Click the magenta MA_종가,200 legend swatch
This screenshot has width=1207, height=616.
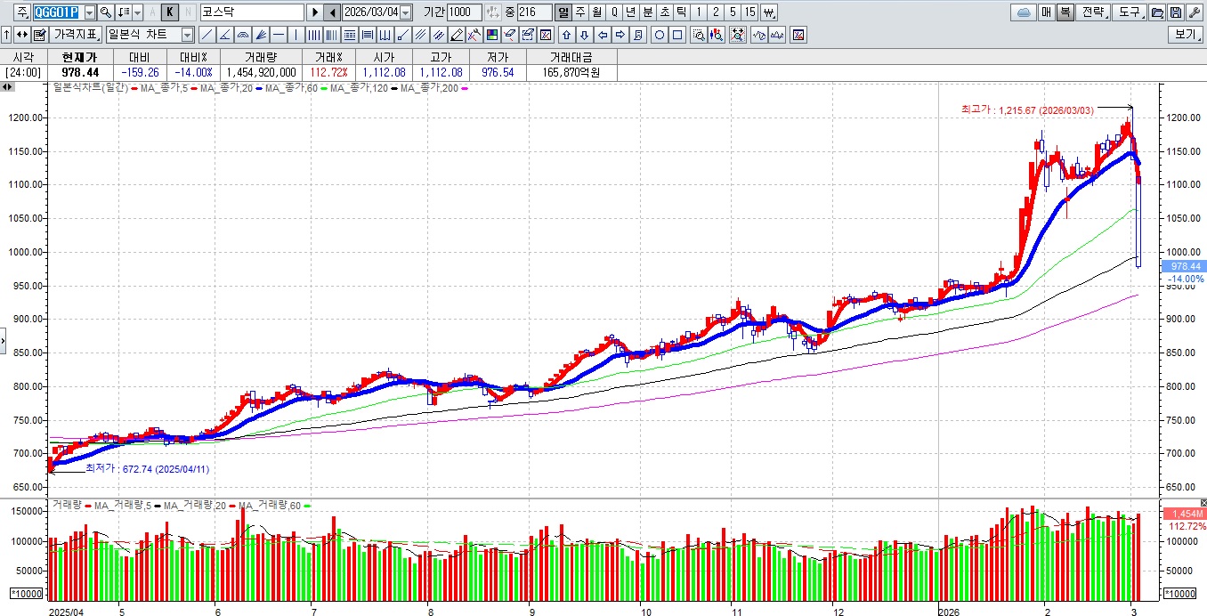(x=463, y=88)
